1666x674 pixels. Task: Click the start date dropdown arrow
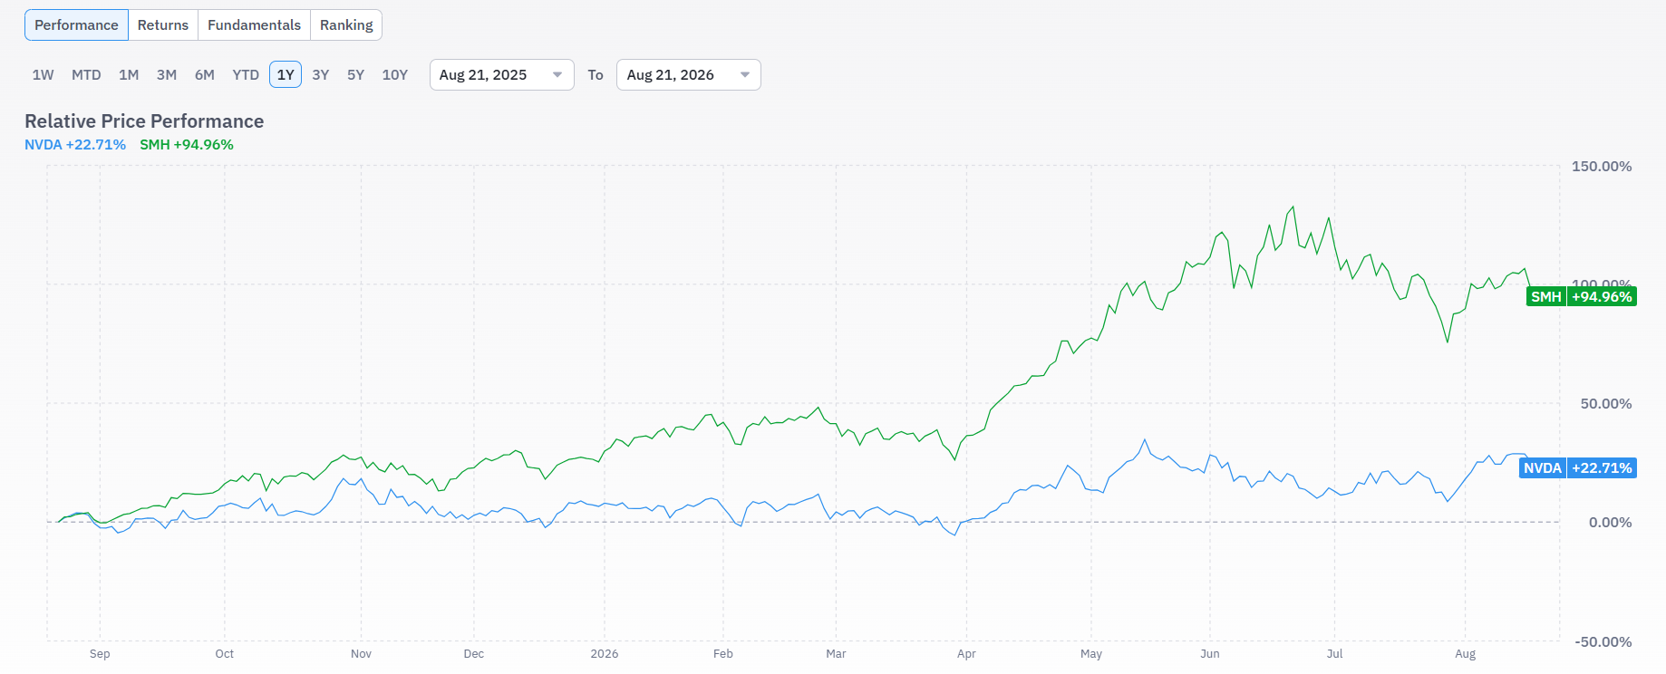pyautogui.click(x=557, y=75)
